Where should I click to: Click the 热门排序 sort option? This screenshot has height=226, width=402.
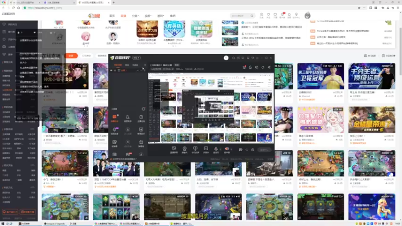[370, 56]
